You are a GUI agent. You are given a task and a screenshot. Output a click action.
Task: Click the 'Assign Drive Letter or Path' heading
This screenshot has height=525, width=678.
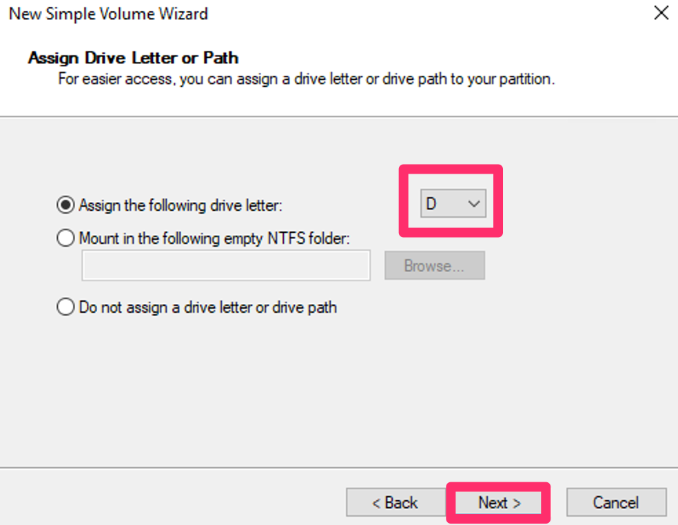(133, 57)
